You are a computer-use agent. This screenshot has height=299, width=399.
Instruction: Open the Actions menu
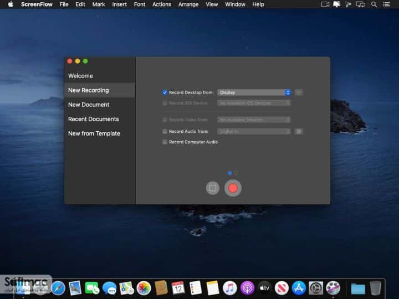tap(162, 4)
